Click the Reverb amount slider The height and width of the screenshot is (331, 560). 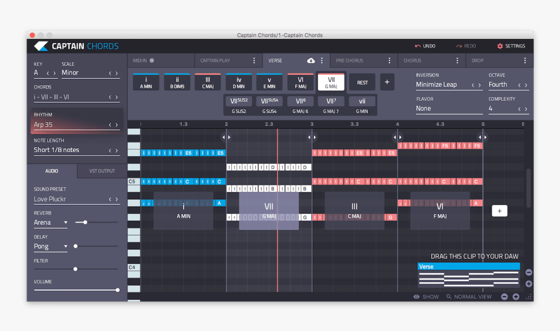(x=96, y=222)
